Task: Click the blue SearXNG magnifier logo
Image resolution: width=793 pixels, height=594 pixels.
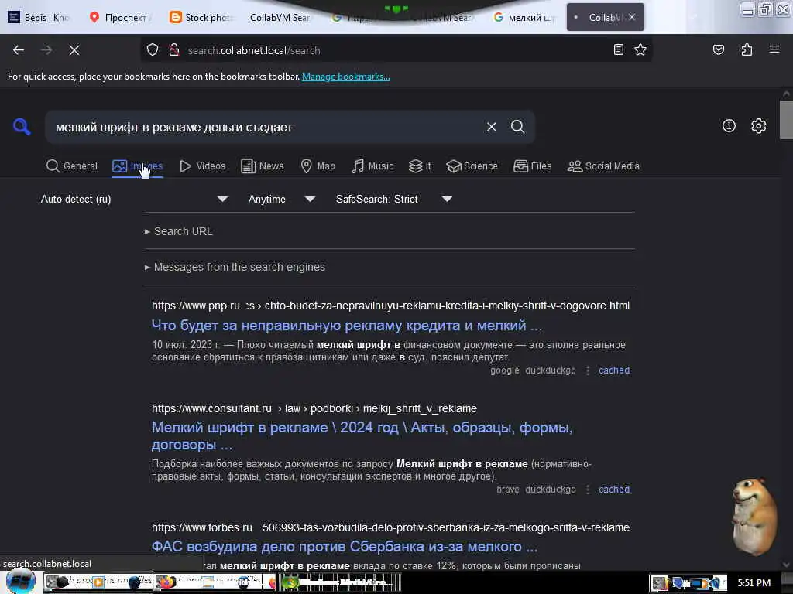Action: (x=21, y=126)
